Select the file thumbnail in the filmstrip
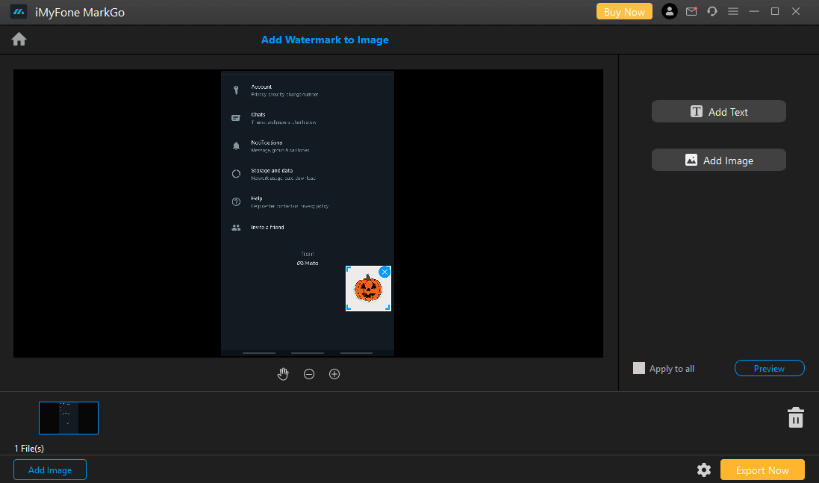 pyautogui.click(x=69, y=418)
